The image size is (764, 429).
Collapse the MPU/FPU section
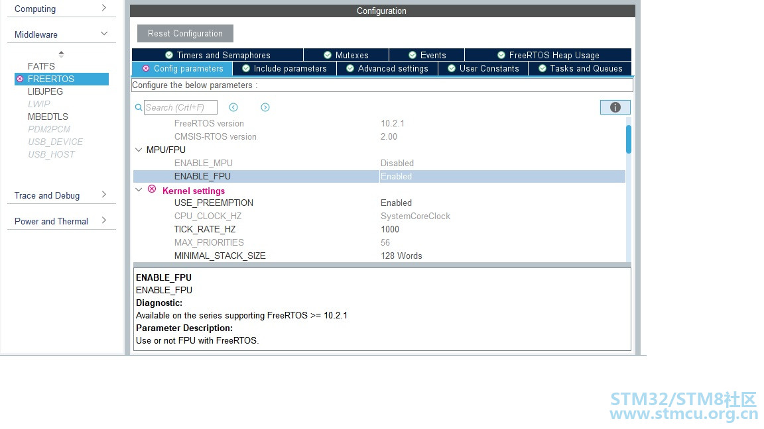click(x=139, y=150)
